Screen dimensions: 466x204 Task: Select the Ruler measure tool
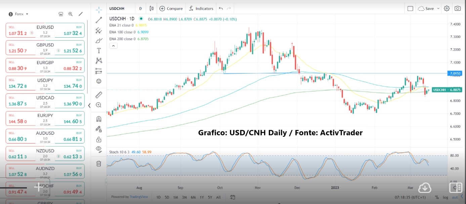tap(99, 95)
